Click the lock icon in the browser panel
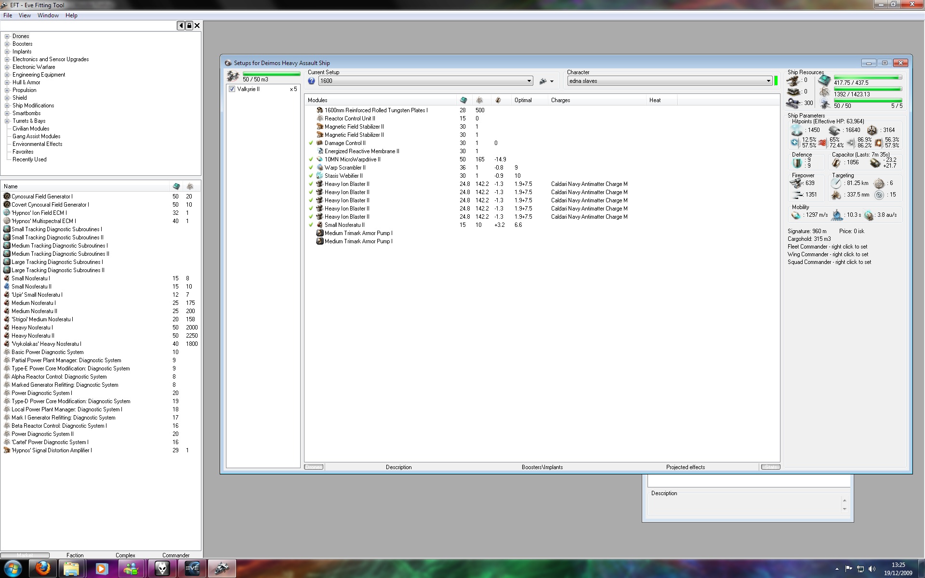Screen dimensions: 925x578 pos(189,26)
